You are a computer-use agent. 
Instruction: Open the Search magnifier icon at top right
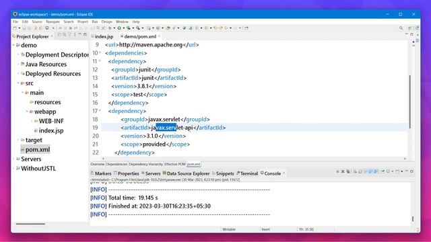[x=401, y=28]
